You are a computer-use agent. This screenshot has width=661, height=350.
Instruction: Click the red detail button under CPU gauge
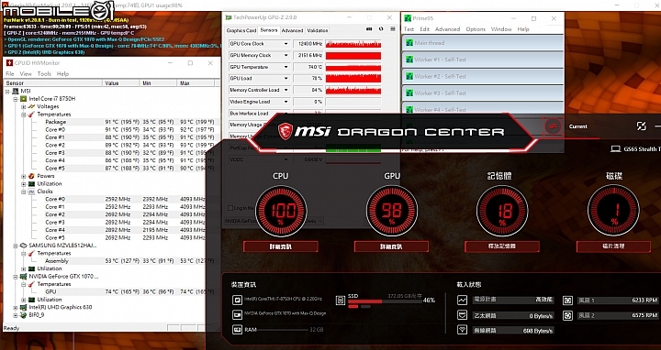pyautogui.click(x=281, y=246)
